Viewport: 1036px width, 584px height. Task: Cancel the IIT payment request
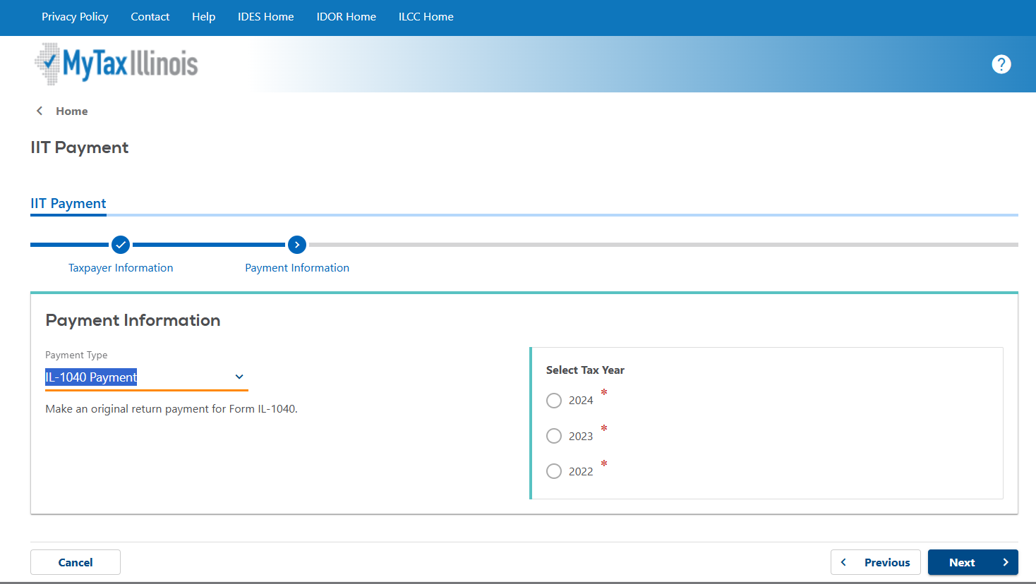pyautogui.click(x=76, y=562)
